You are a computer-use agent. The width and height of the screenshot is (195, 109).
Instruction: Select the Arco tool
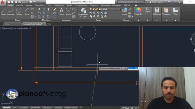27,12
